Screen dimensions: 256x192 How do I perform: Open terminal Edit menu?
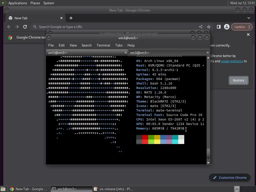point(61,45)
